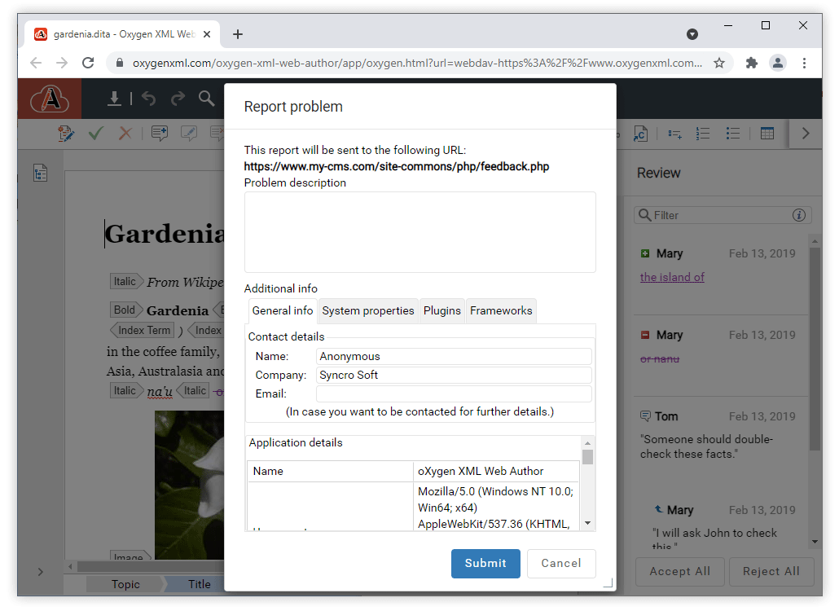Click the browser address bar URL
This screenshot has width=839, height=611.
[x=417, y=63]
